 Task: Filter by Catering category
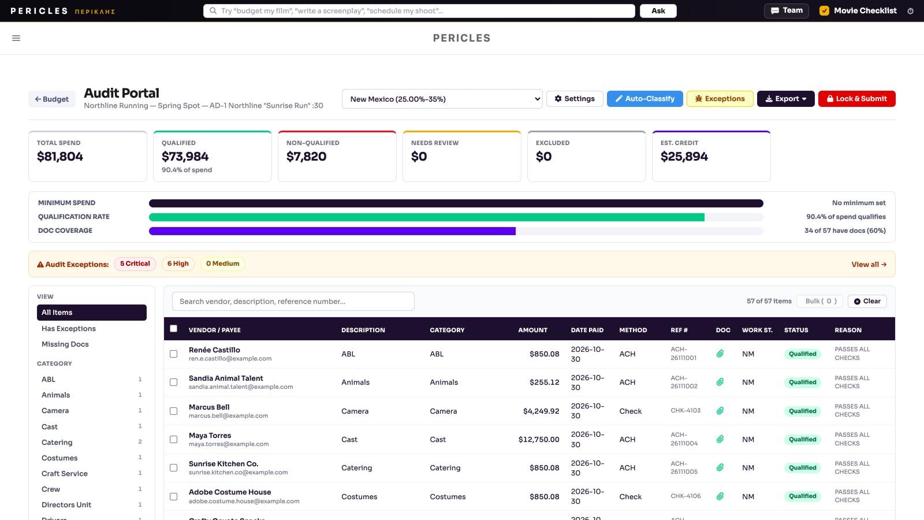click(92, 443)
